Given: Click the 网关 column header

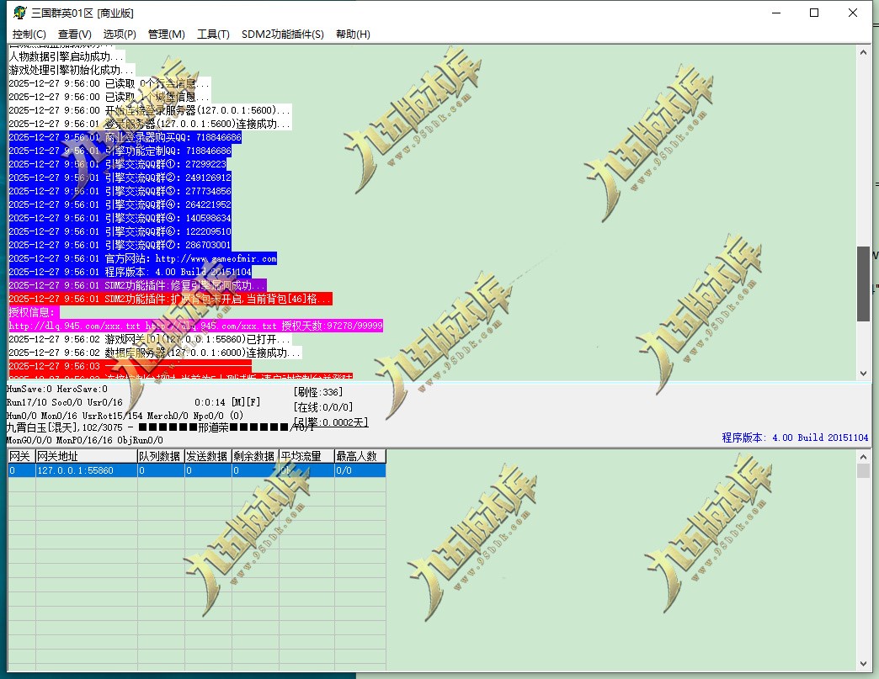Looking at the screenshot, I should tap(21, 456).
